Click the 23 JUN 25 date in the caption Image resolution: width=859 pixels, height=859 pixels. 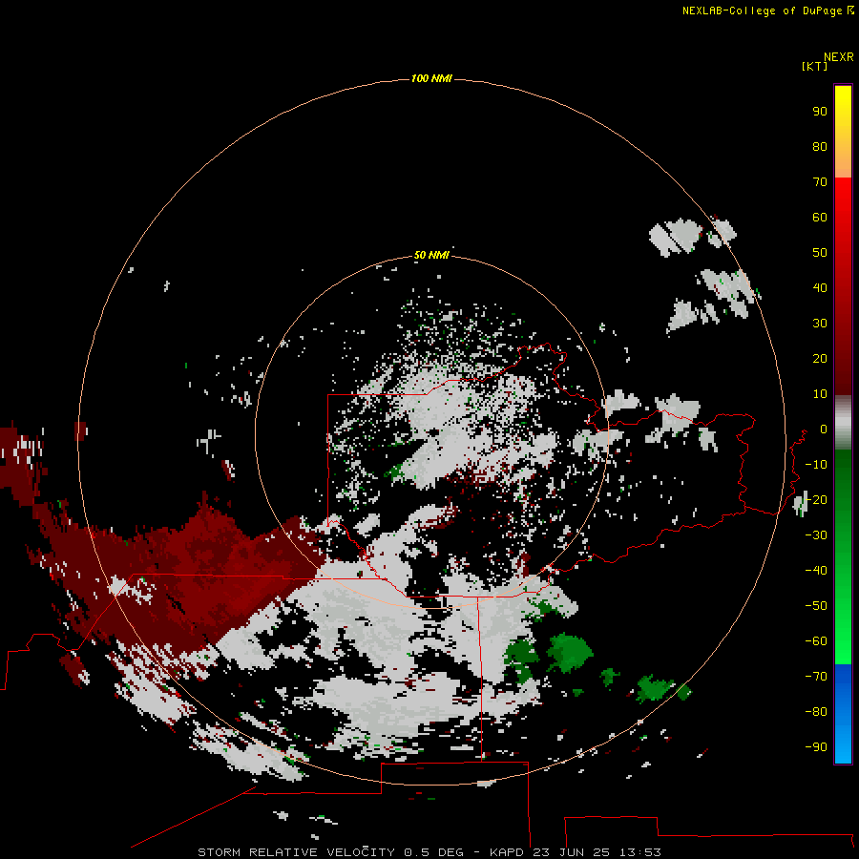pyautogui.click(x=572, y=852)
